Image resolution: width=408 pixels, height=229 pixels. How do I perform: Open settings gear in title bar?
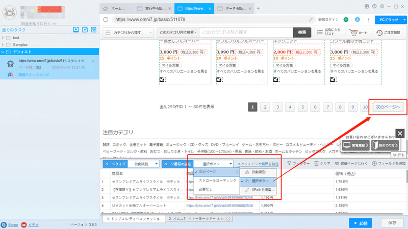pyautogui.click(x=382, y=7)
